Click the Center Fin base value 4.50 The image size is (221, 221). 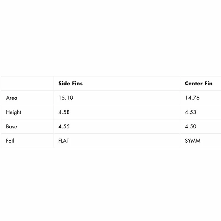[x=191, y=127]
